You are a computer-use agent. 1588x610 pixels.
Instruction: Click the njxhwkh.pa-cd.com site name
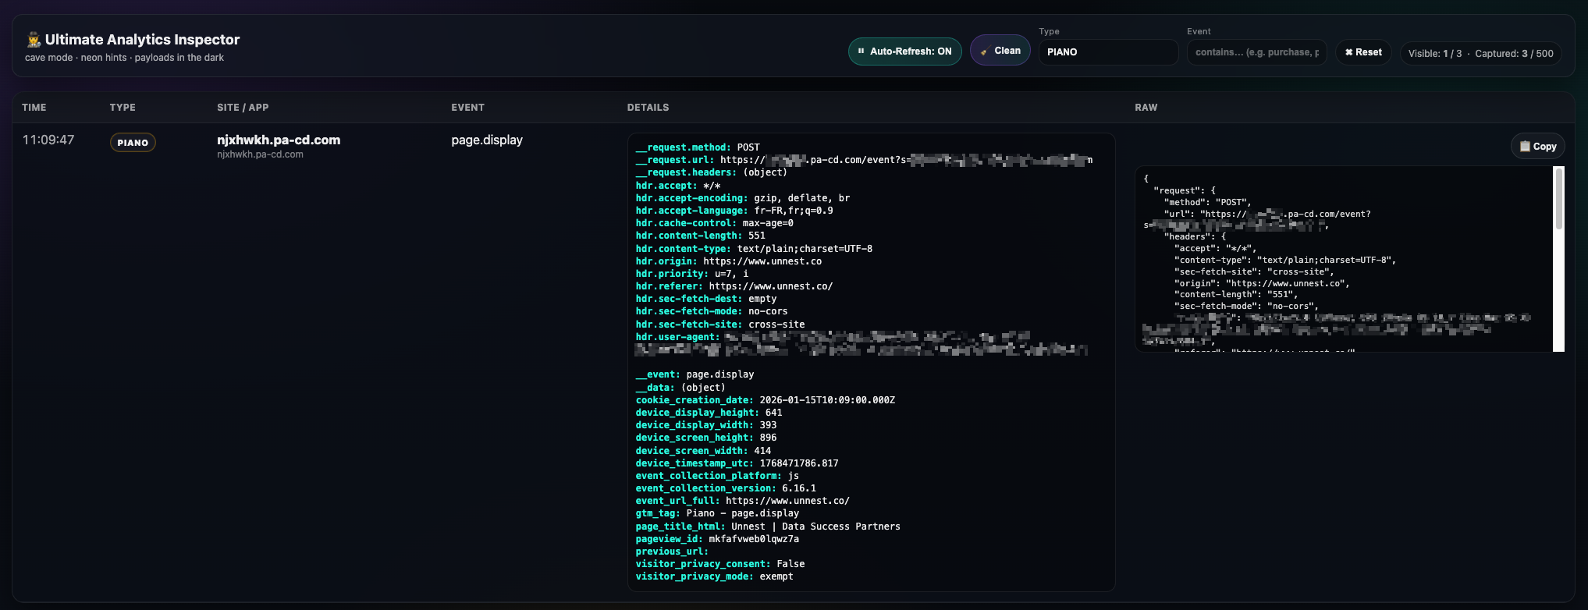279,140
